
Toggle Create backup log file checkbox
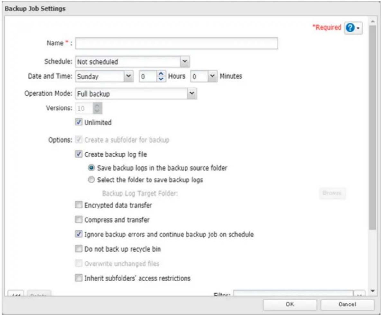[x=78, y=154]
